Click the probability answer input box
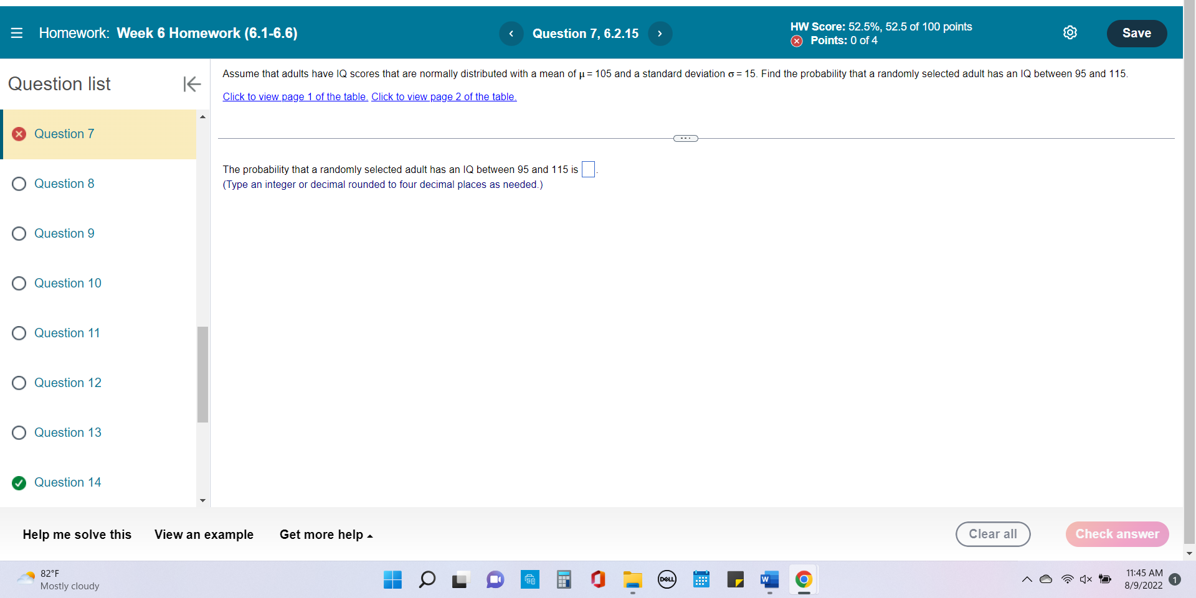Screen dimensions: 1196x598 (x=588, y=169)
